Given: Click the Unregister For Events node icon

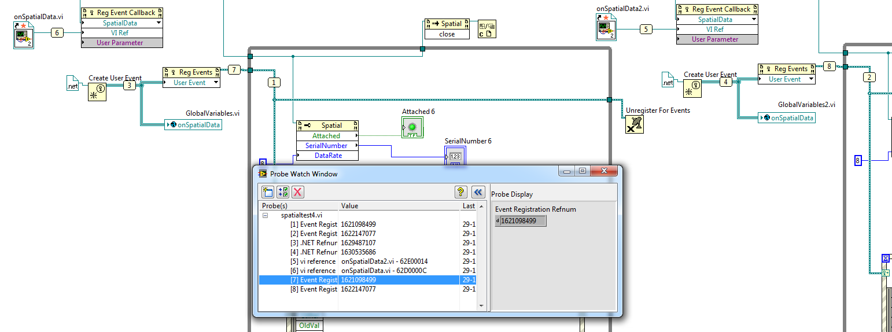Looking at the screenshot, I should point(635,124).
